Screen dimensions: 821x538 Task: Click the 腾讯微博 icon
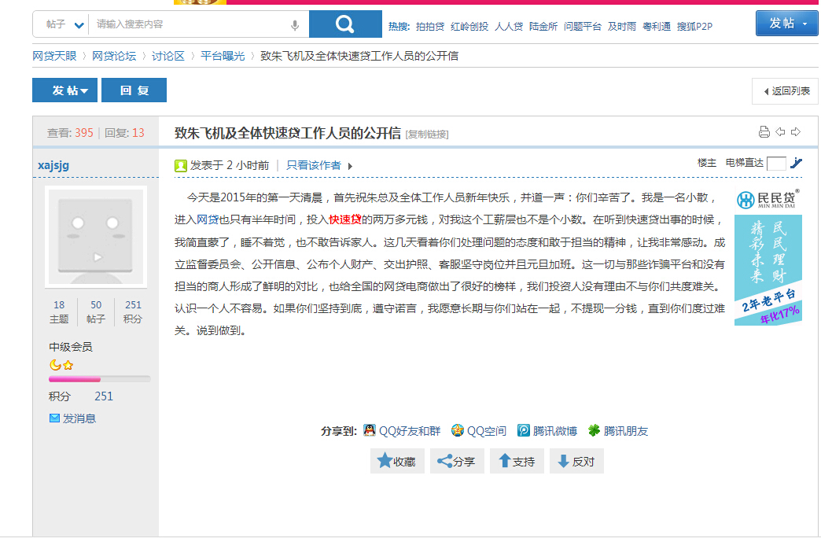click(524, 430)
